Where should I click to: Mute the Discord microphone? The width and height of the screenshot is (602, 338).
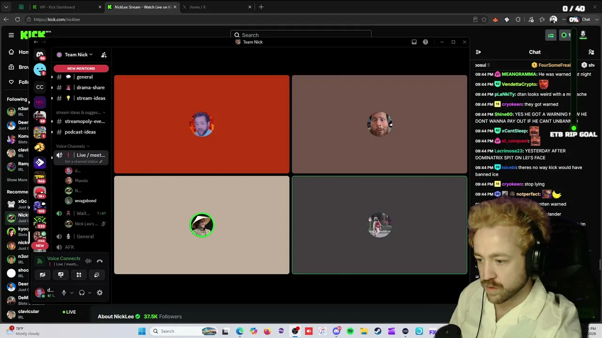coord(64,292)
